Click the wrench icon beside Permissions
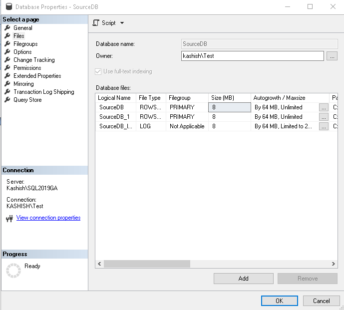This screenshot has width=344, height=310. pyautogui.click(x=7, y=68)
